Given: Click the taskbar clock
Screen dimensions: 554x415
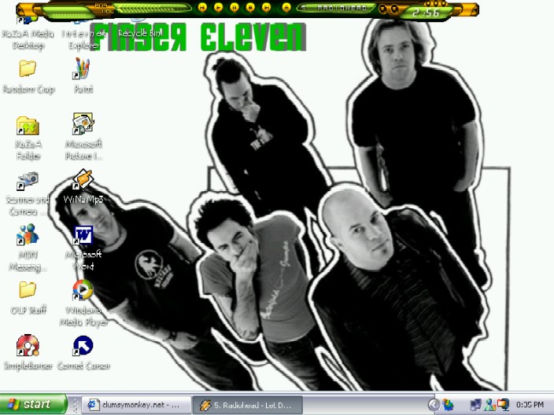Looking at the screenshot, I should [x=530, y=405].
